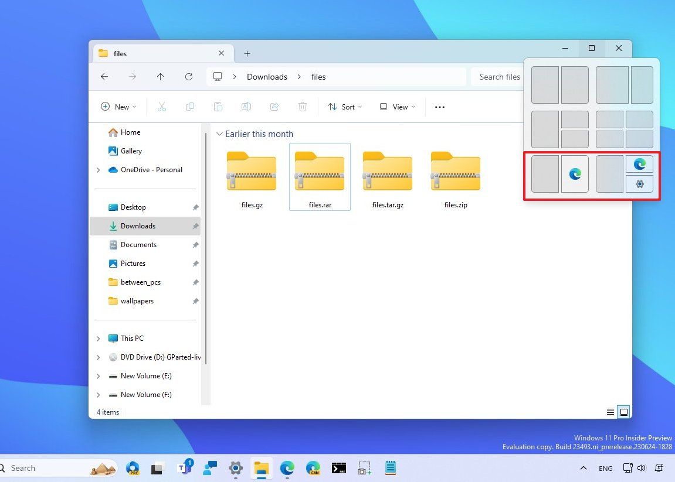
Task: Open the Sort dropdown
Action: click(x=345, y=107)
